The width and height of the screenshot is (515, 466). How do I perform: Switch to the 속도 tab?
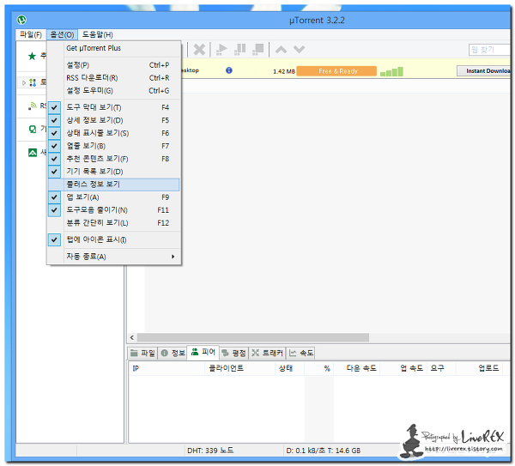click(x=300, y=353)
